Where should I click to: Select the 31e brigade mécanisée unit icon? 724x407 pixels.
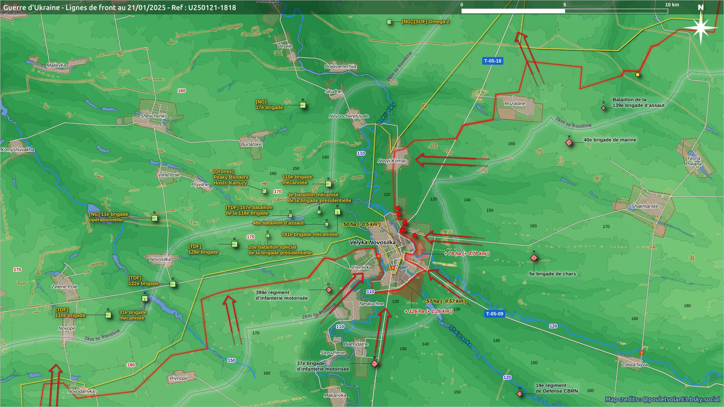point(145,298)
